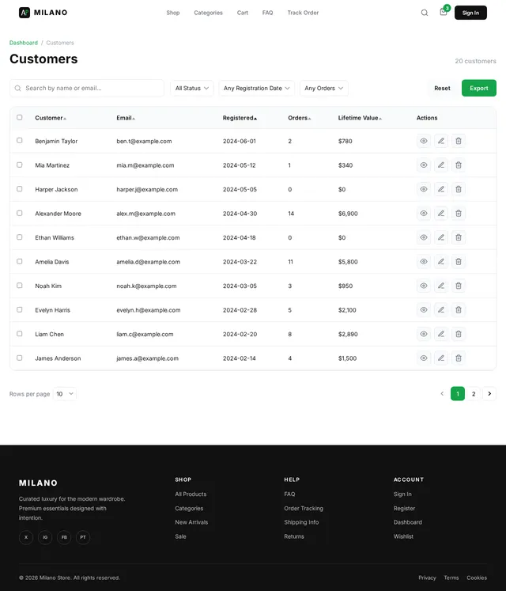Check the James Anderson row checkbox

(20, 358)
